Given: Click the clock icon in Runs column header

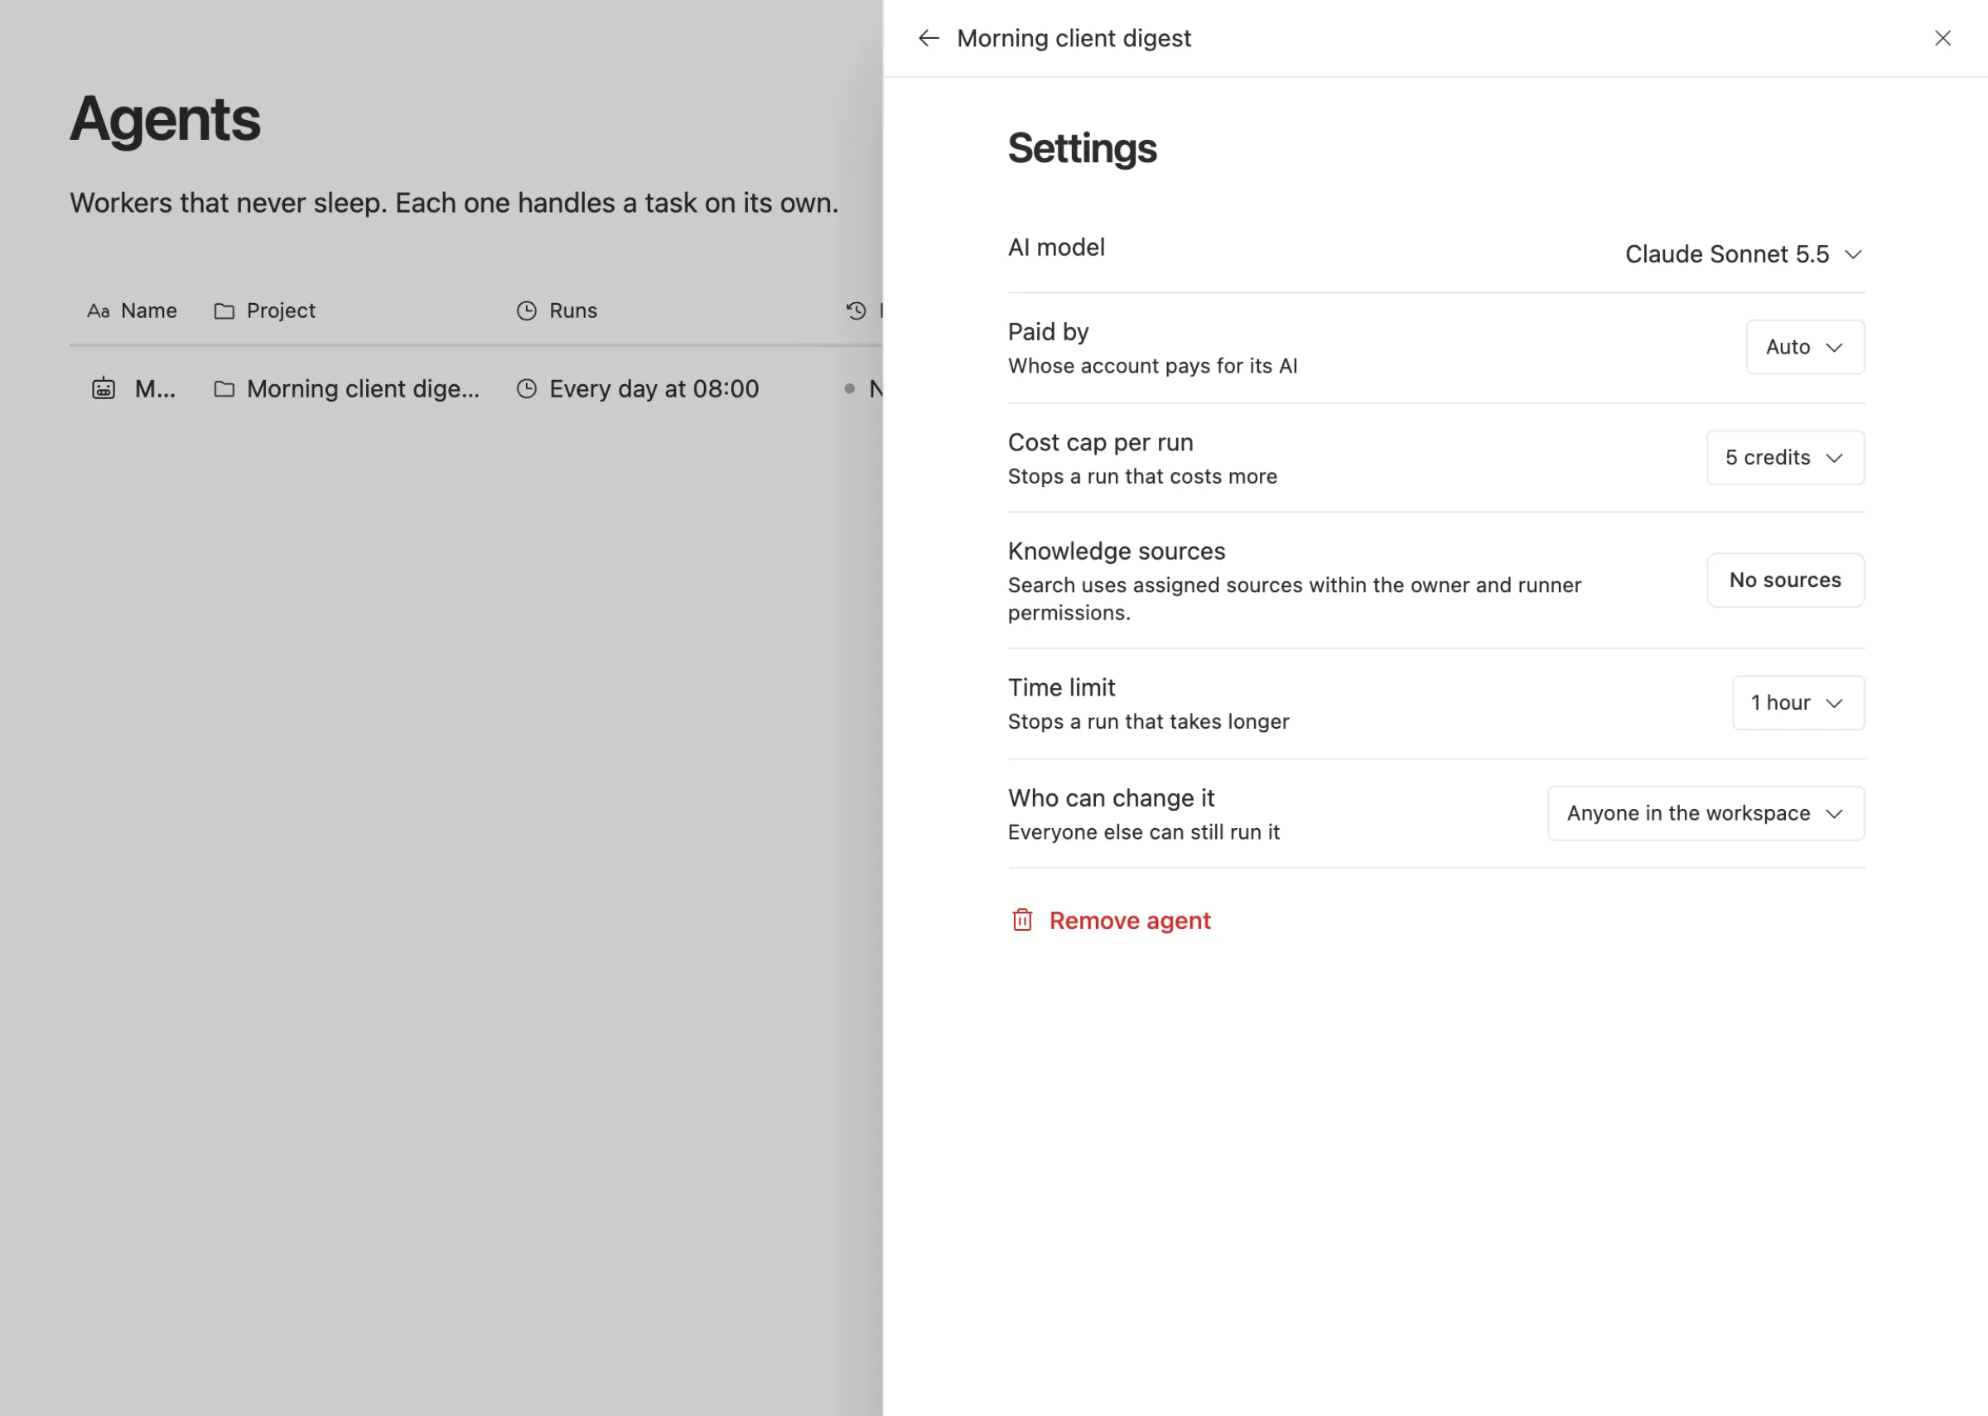Looking at the screenshot, I should (x=527, y=311).
